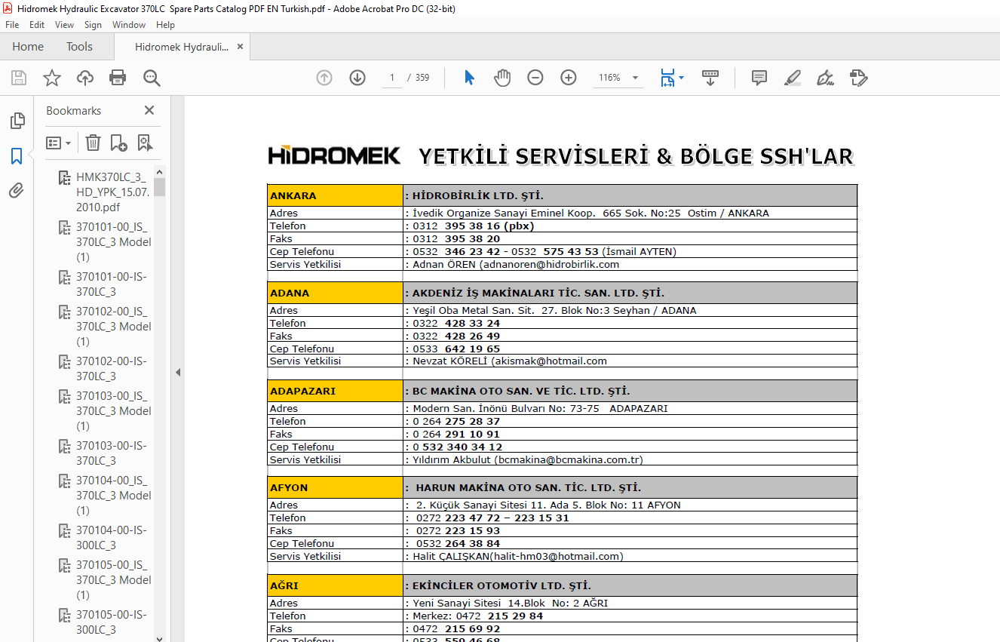Add a new bookmark icon

click(118, 143)
